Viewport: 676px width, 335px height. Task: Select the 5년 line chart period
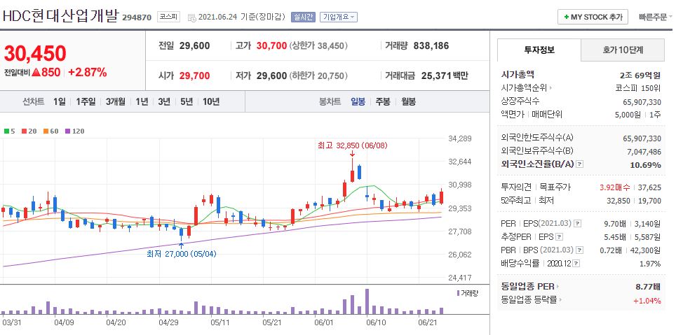[x=187, y=102]
